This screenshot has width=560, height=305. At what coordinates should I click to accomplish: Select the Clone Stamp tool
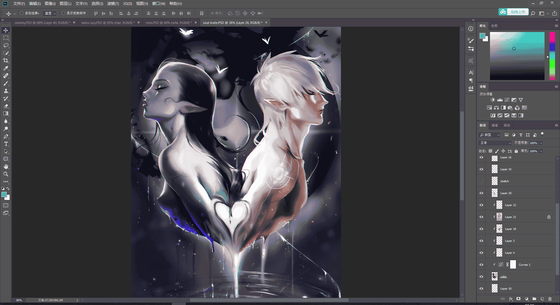(6, 91)
